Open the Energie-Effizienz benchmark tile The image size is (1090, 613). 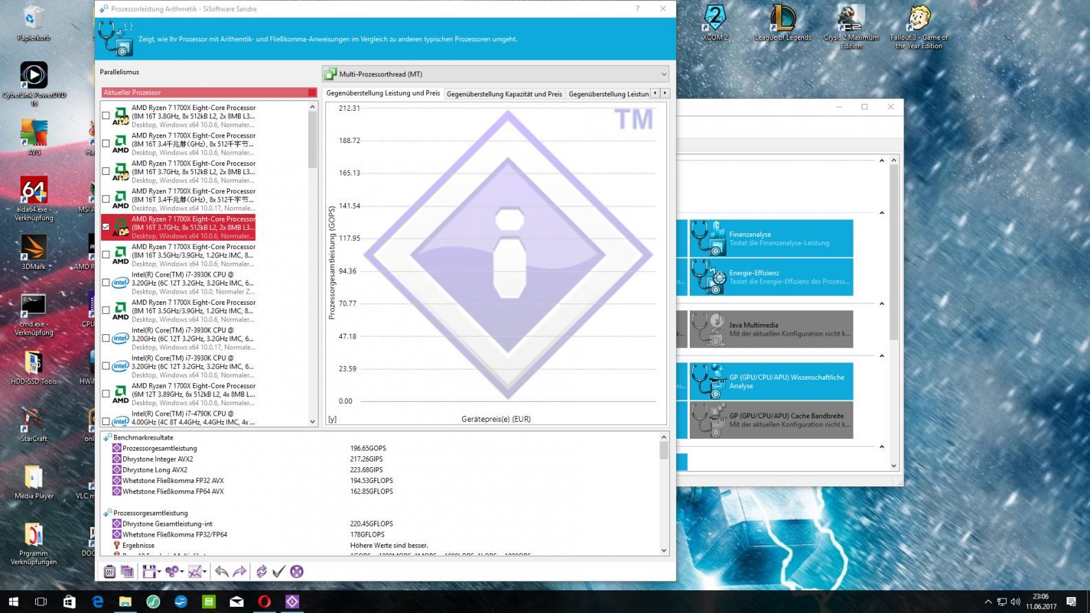click(771, 277)
